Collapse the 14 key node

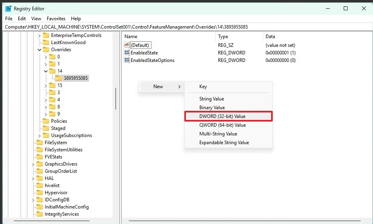click(46, 71)
